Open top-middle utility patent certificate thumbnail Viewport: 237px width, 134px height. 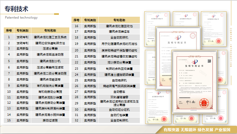pyautogui.click(x=185, y=19)
